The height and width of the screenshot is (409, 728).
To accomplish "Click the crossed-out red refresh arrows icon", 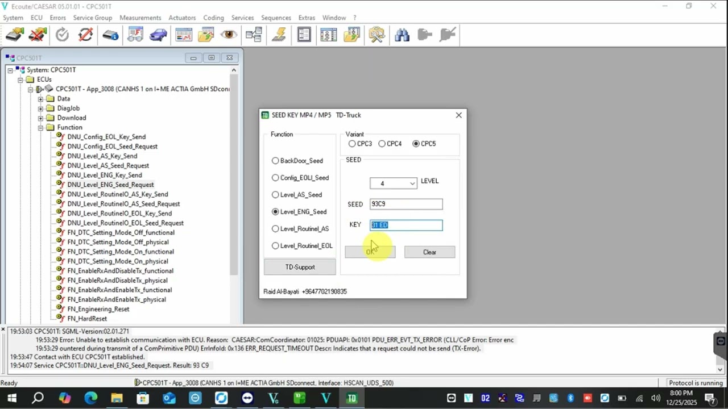I will [86, 35].
